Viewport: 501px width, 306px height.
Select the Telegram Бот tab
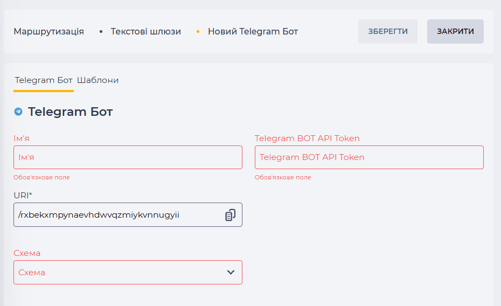(44, 80)
